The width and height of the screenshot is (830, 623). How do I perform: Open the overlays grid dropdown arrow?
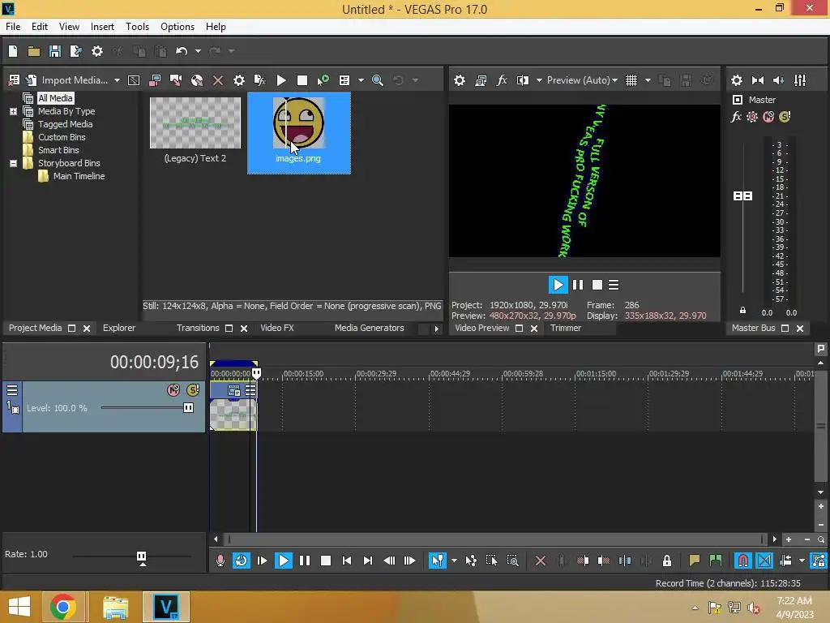648,80
